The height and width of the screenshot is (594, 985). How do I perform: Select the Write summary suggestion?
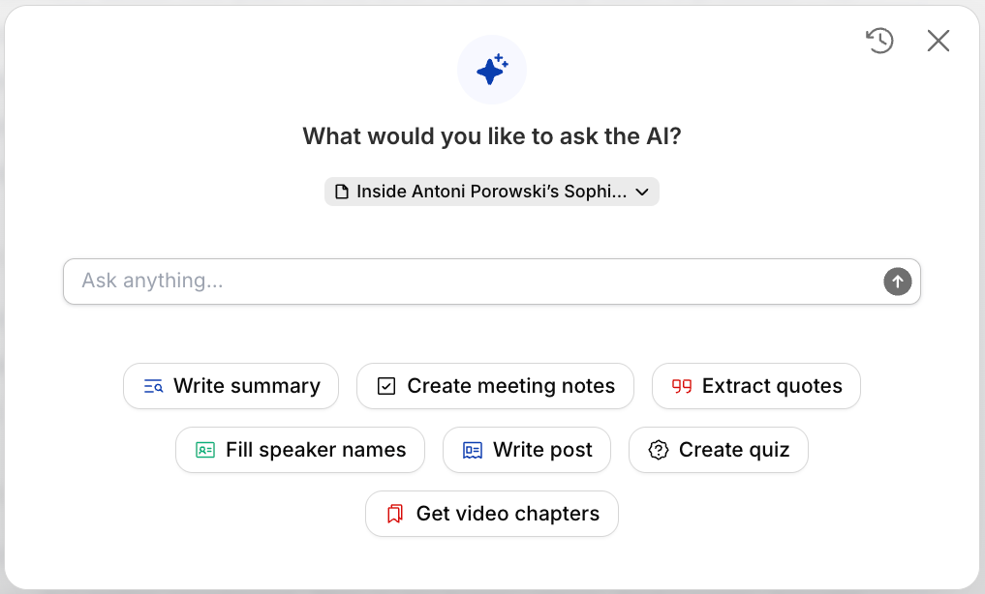pos(231,386)
